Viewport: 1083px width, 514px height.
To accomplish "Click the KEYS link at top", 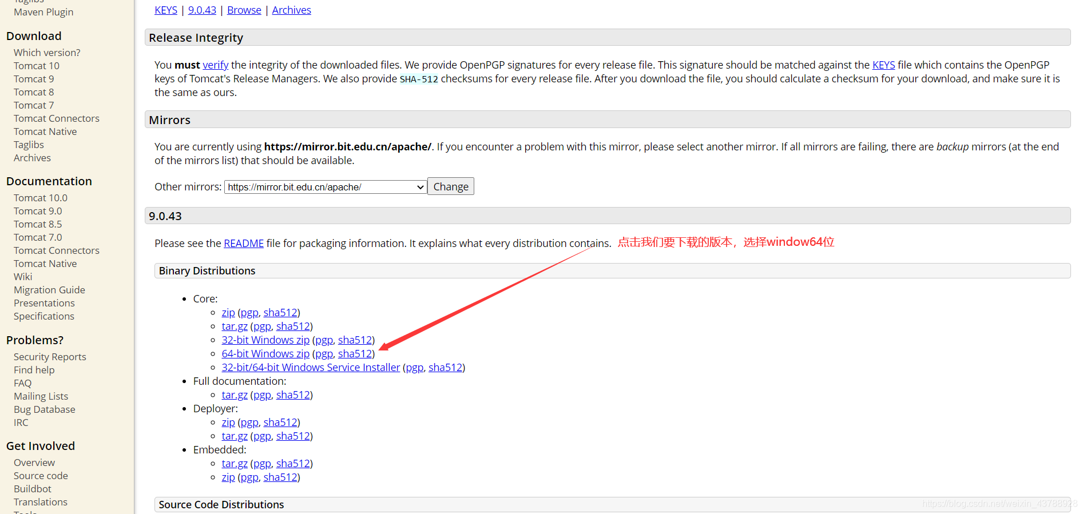I will pyautogui.click(x=166, y=10).
